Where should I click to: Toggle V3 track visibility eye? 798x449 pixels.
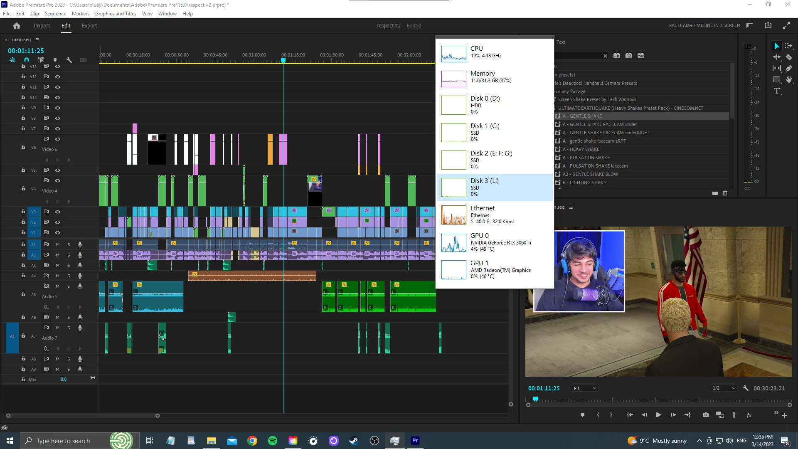pos(58,212)
